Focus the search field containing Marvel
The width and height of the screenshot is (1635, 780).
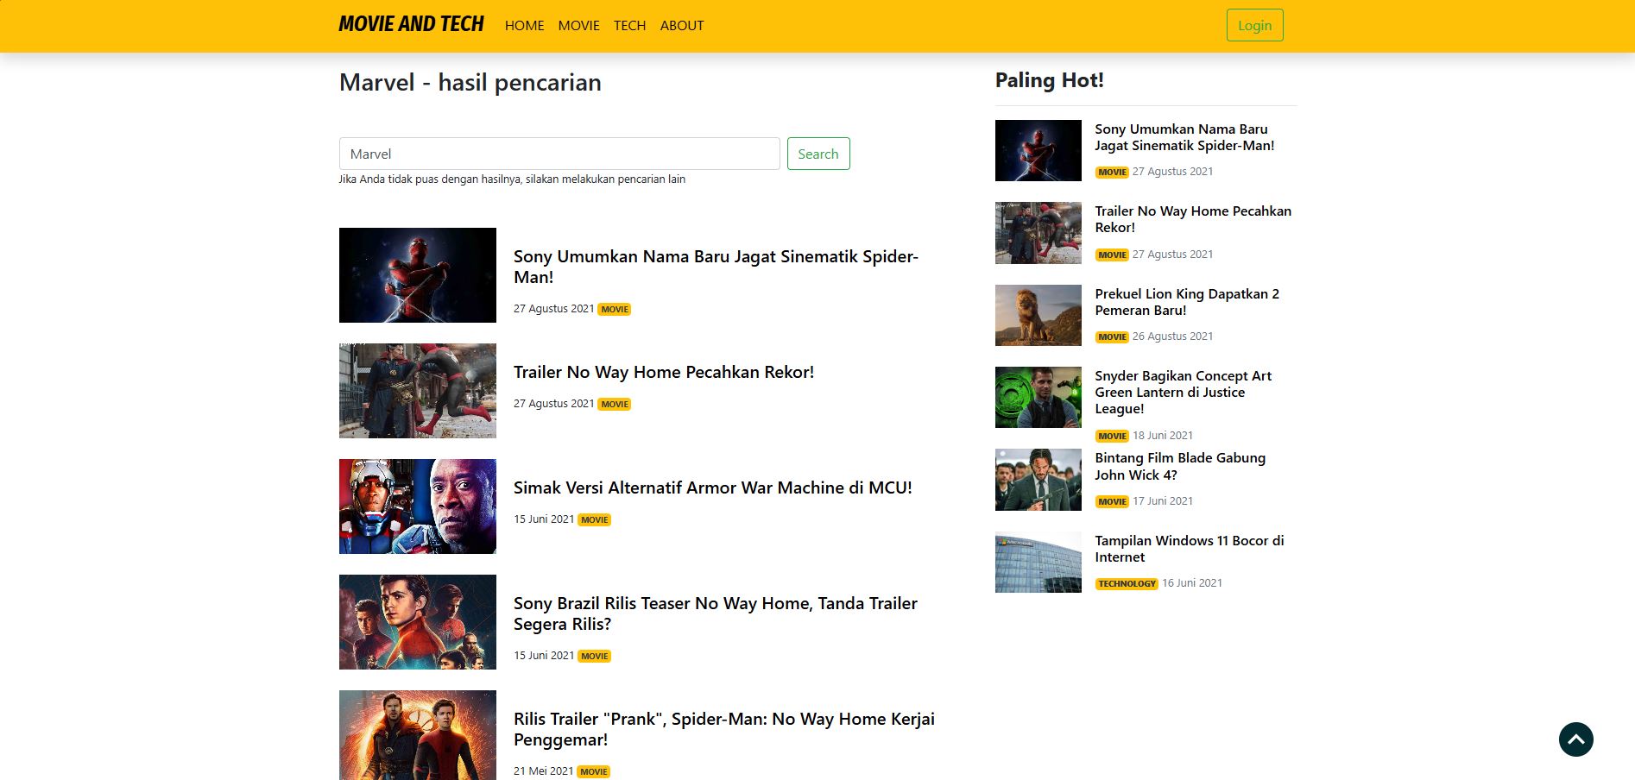coord(559,154)
